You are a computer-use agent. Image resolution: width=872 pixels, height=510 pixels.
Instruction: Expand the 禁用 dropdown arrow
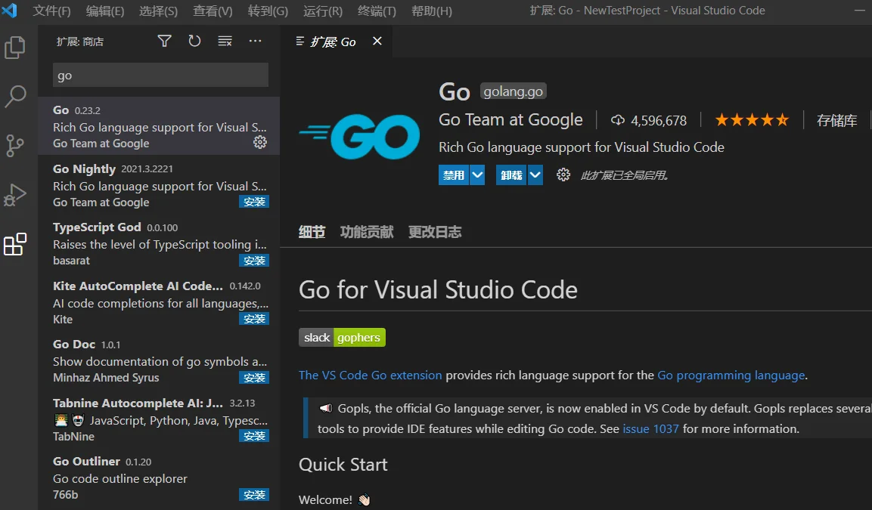477,175
